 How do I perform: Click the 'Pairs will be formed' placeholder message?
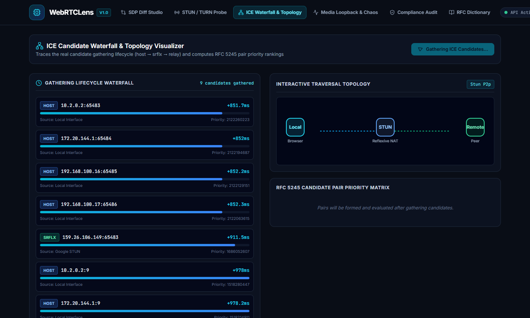pos(385,208)
